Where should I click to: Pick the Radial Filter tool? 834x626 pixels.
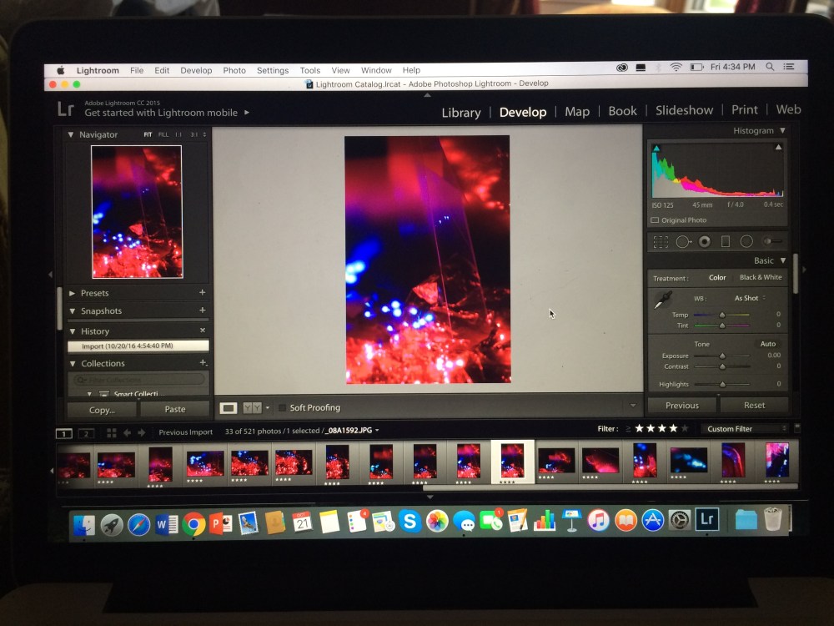tap(746, 242)
